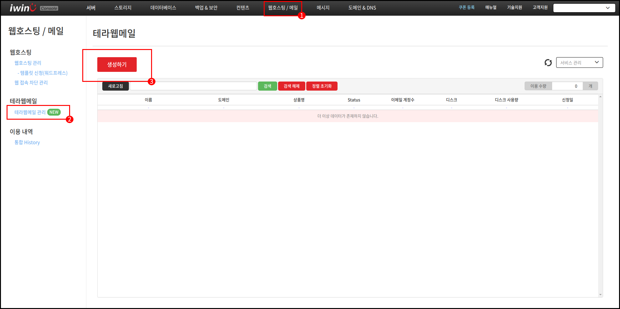Open the 메시지 menu
The image size is (620, 309).
pyautogui.click(x=323, y=8)
